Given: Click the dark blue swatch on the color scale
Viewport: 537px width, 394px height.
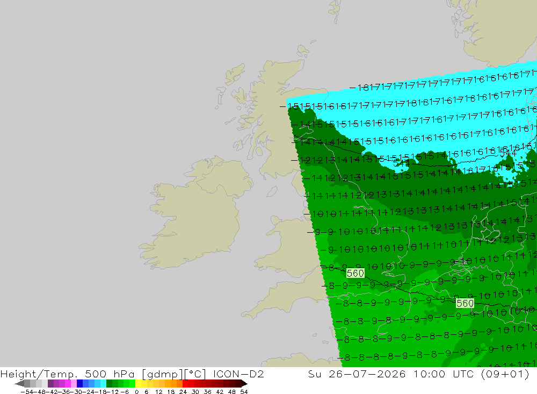Looking at the screenshot, I should pos(80,384).
